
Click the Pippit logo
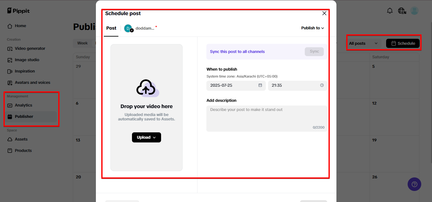coord(18,11)
